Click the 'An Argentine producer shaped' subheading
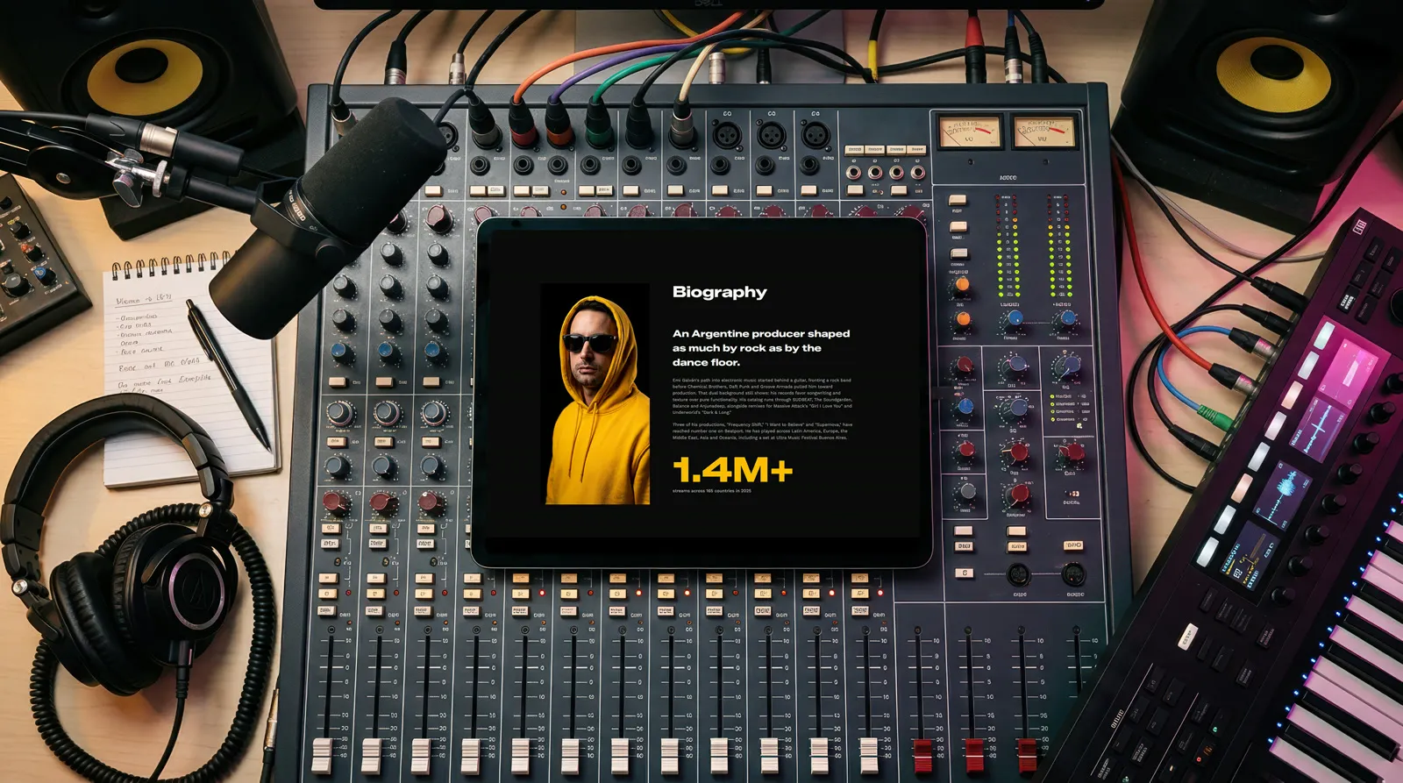Viewport: 1403px width, 783px height. pyautogui.click(x=761, y=333)
